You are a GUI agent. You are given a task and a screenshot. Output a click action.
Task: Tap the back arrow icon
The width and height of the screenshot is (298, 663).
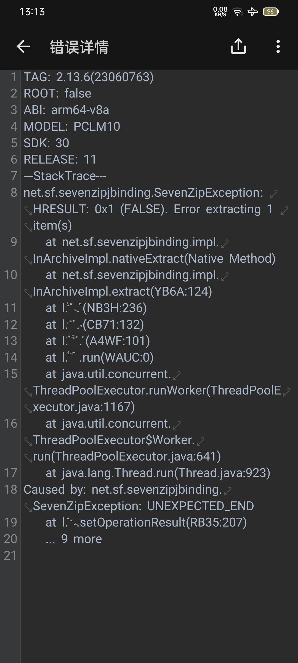[23, 46]
